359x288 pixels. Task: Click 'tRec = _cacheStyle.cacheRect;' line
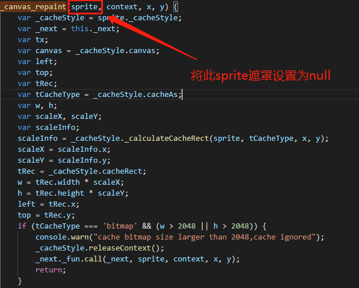82,171
